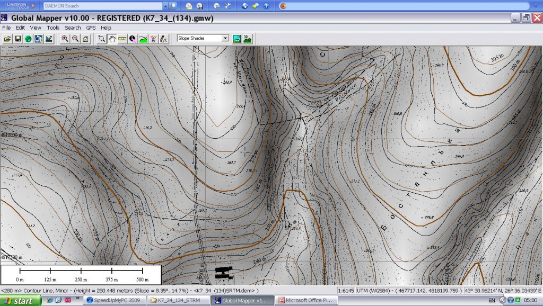Toggle hill shading with the landscape icon
The height and width of the screenshot is (306, 543).
point(237,39)
